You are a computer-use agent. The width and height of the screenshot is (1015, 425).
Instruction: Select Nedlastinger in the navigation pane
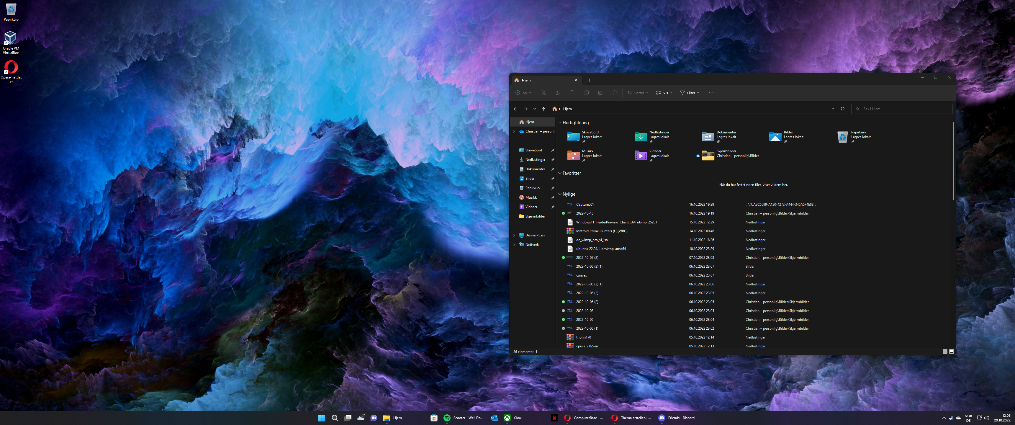pyautogui.click(x=533, y=160)
